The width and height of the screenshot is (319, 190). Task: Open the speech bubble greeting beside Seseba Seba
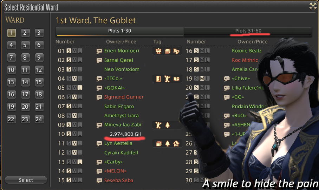99,181
